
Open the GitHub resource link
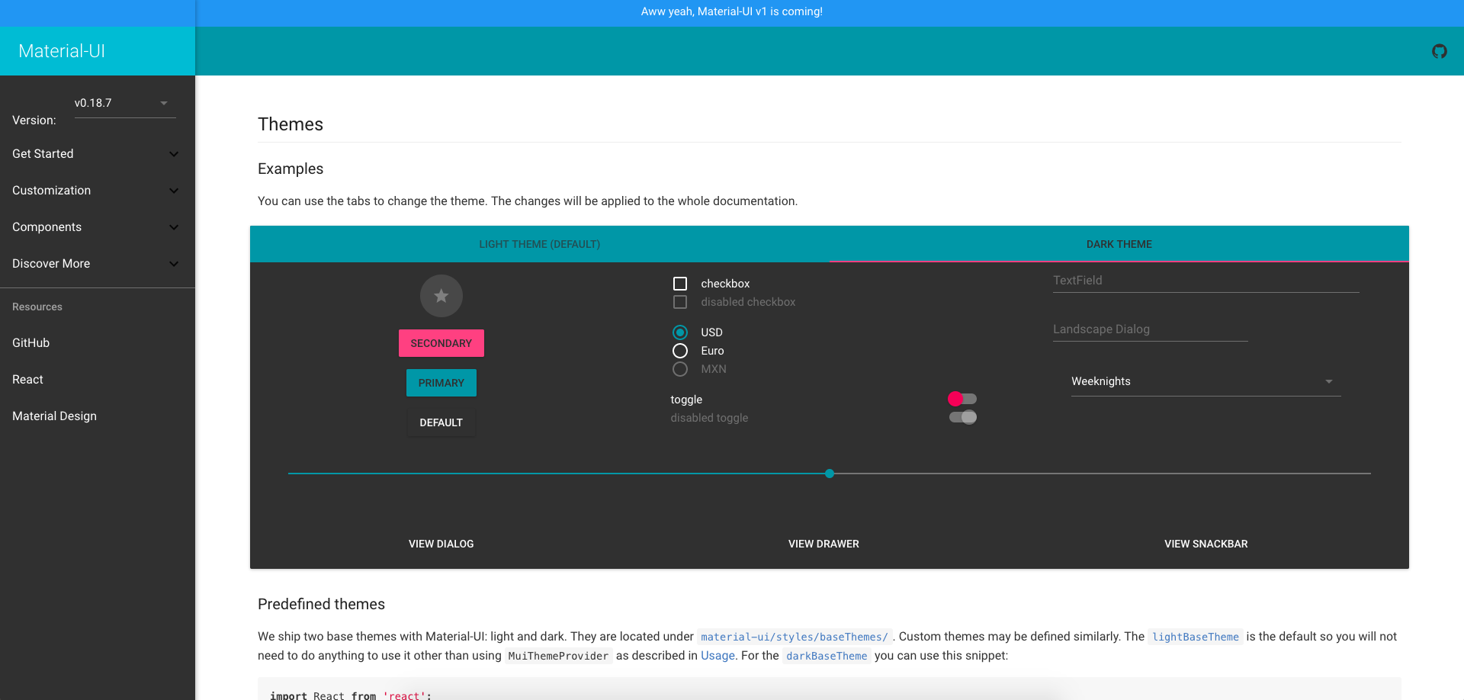point(98,343)
